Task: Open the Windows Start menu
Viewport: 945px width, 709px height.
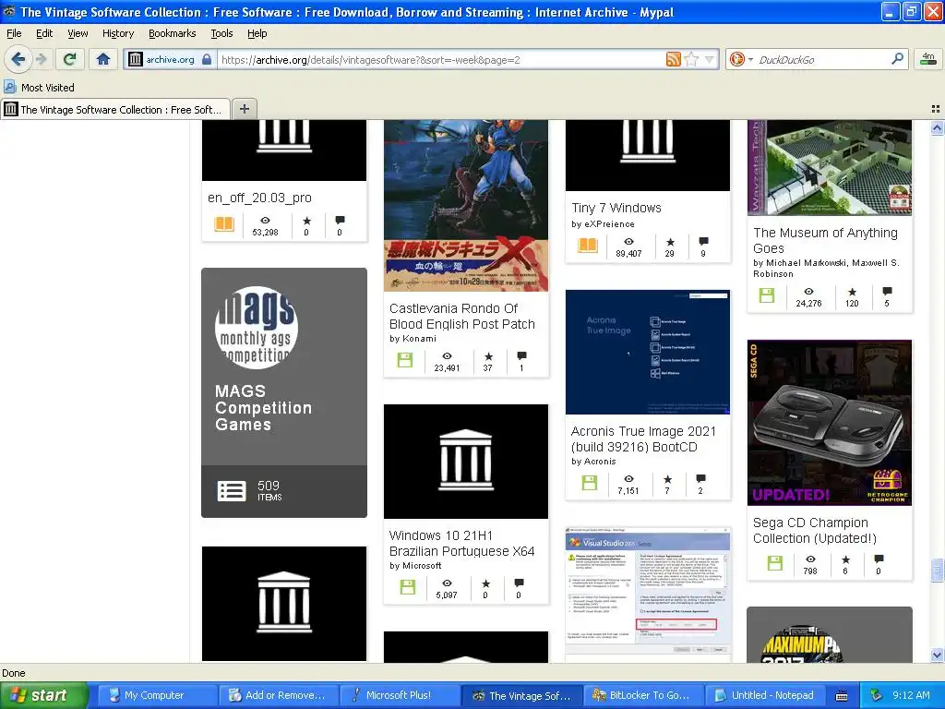Action: [x=43, y=695]
